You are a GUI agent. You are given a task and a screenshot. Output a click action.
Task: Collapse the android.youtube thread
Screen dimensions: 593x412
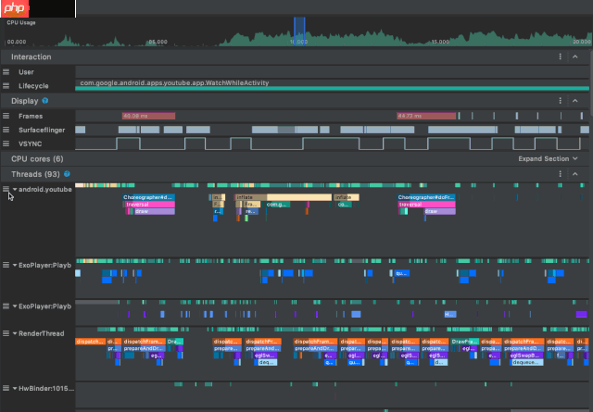tap(15, 189)
